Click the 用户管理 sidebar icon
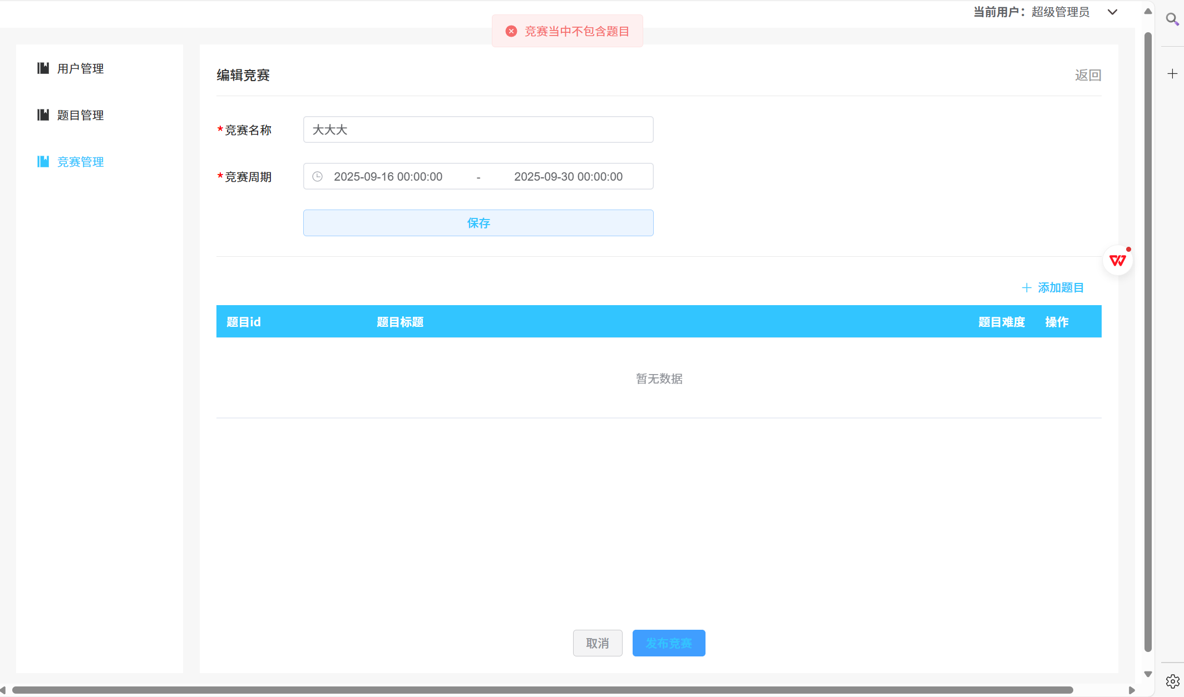This screenshot has height=697, width=1184. tap(43, 68)
